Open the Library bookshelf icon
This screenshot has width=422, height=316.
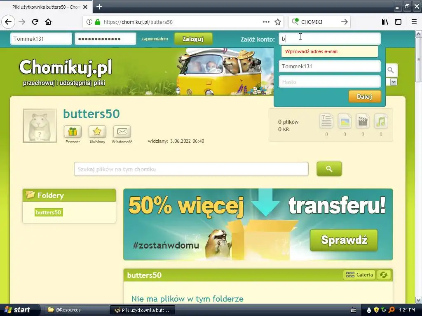(x=385, y=22)
